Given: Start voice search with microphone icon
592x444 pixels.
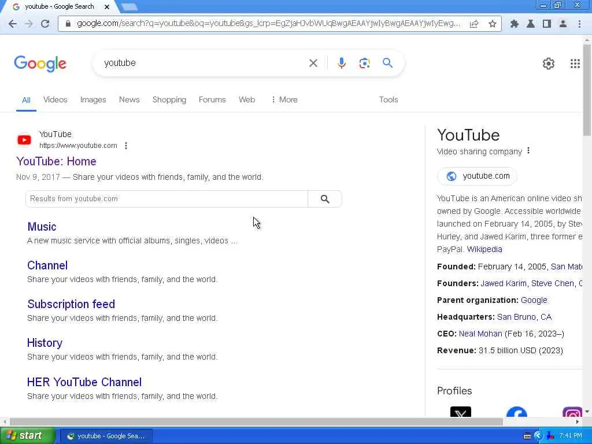Looking at the screenshot, I should (x=342, y=63).
